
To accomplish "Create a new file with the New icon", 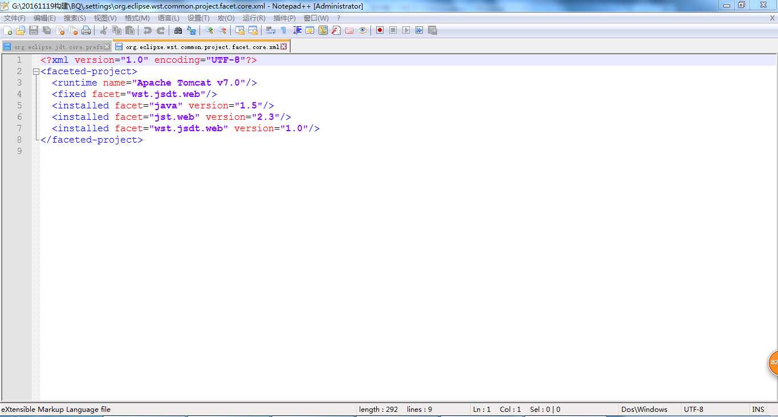I will pos(7,30).
